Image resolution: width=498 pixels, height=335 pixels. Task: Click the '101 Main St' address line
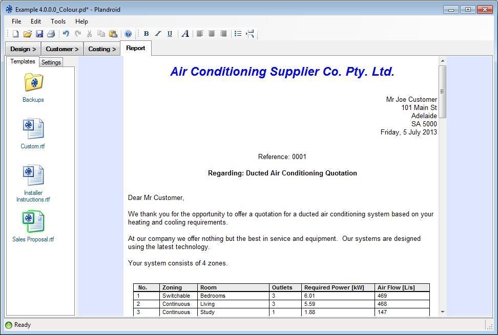click(x=419, y=108)
